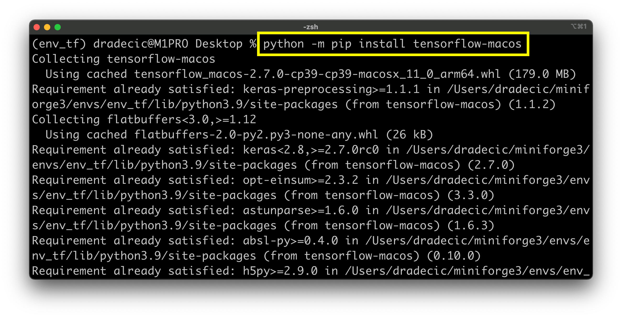
Task: Click the flatbuffers-2.0-py2.py3-none-any.whl cached file name
Action: pyautogui.click(x=254, y=134)
